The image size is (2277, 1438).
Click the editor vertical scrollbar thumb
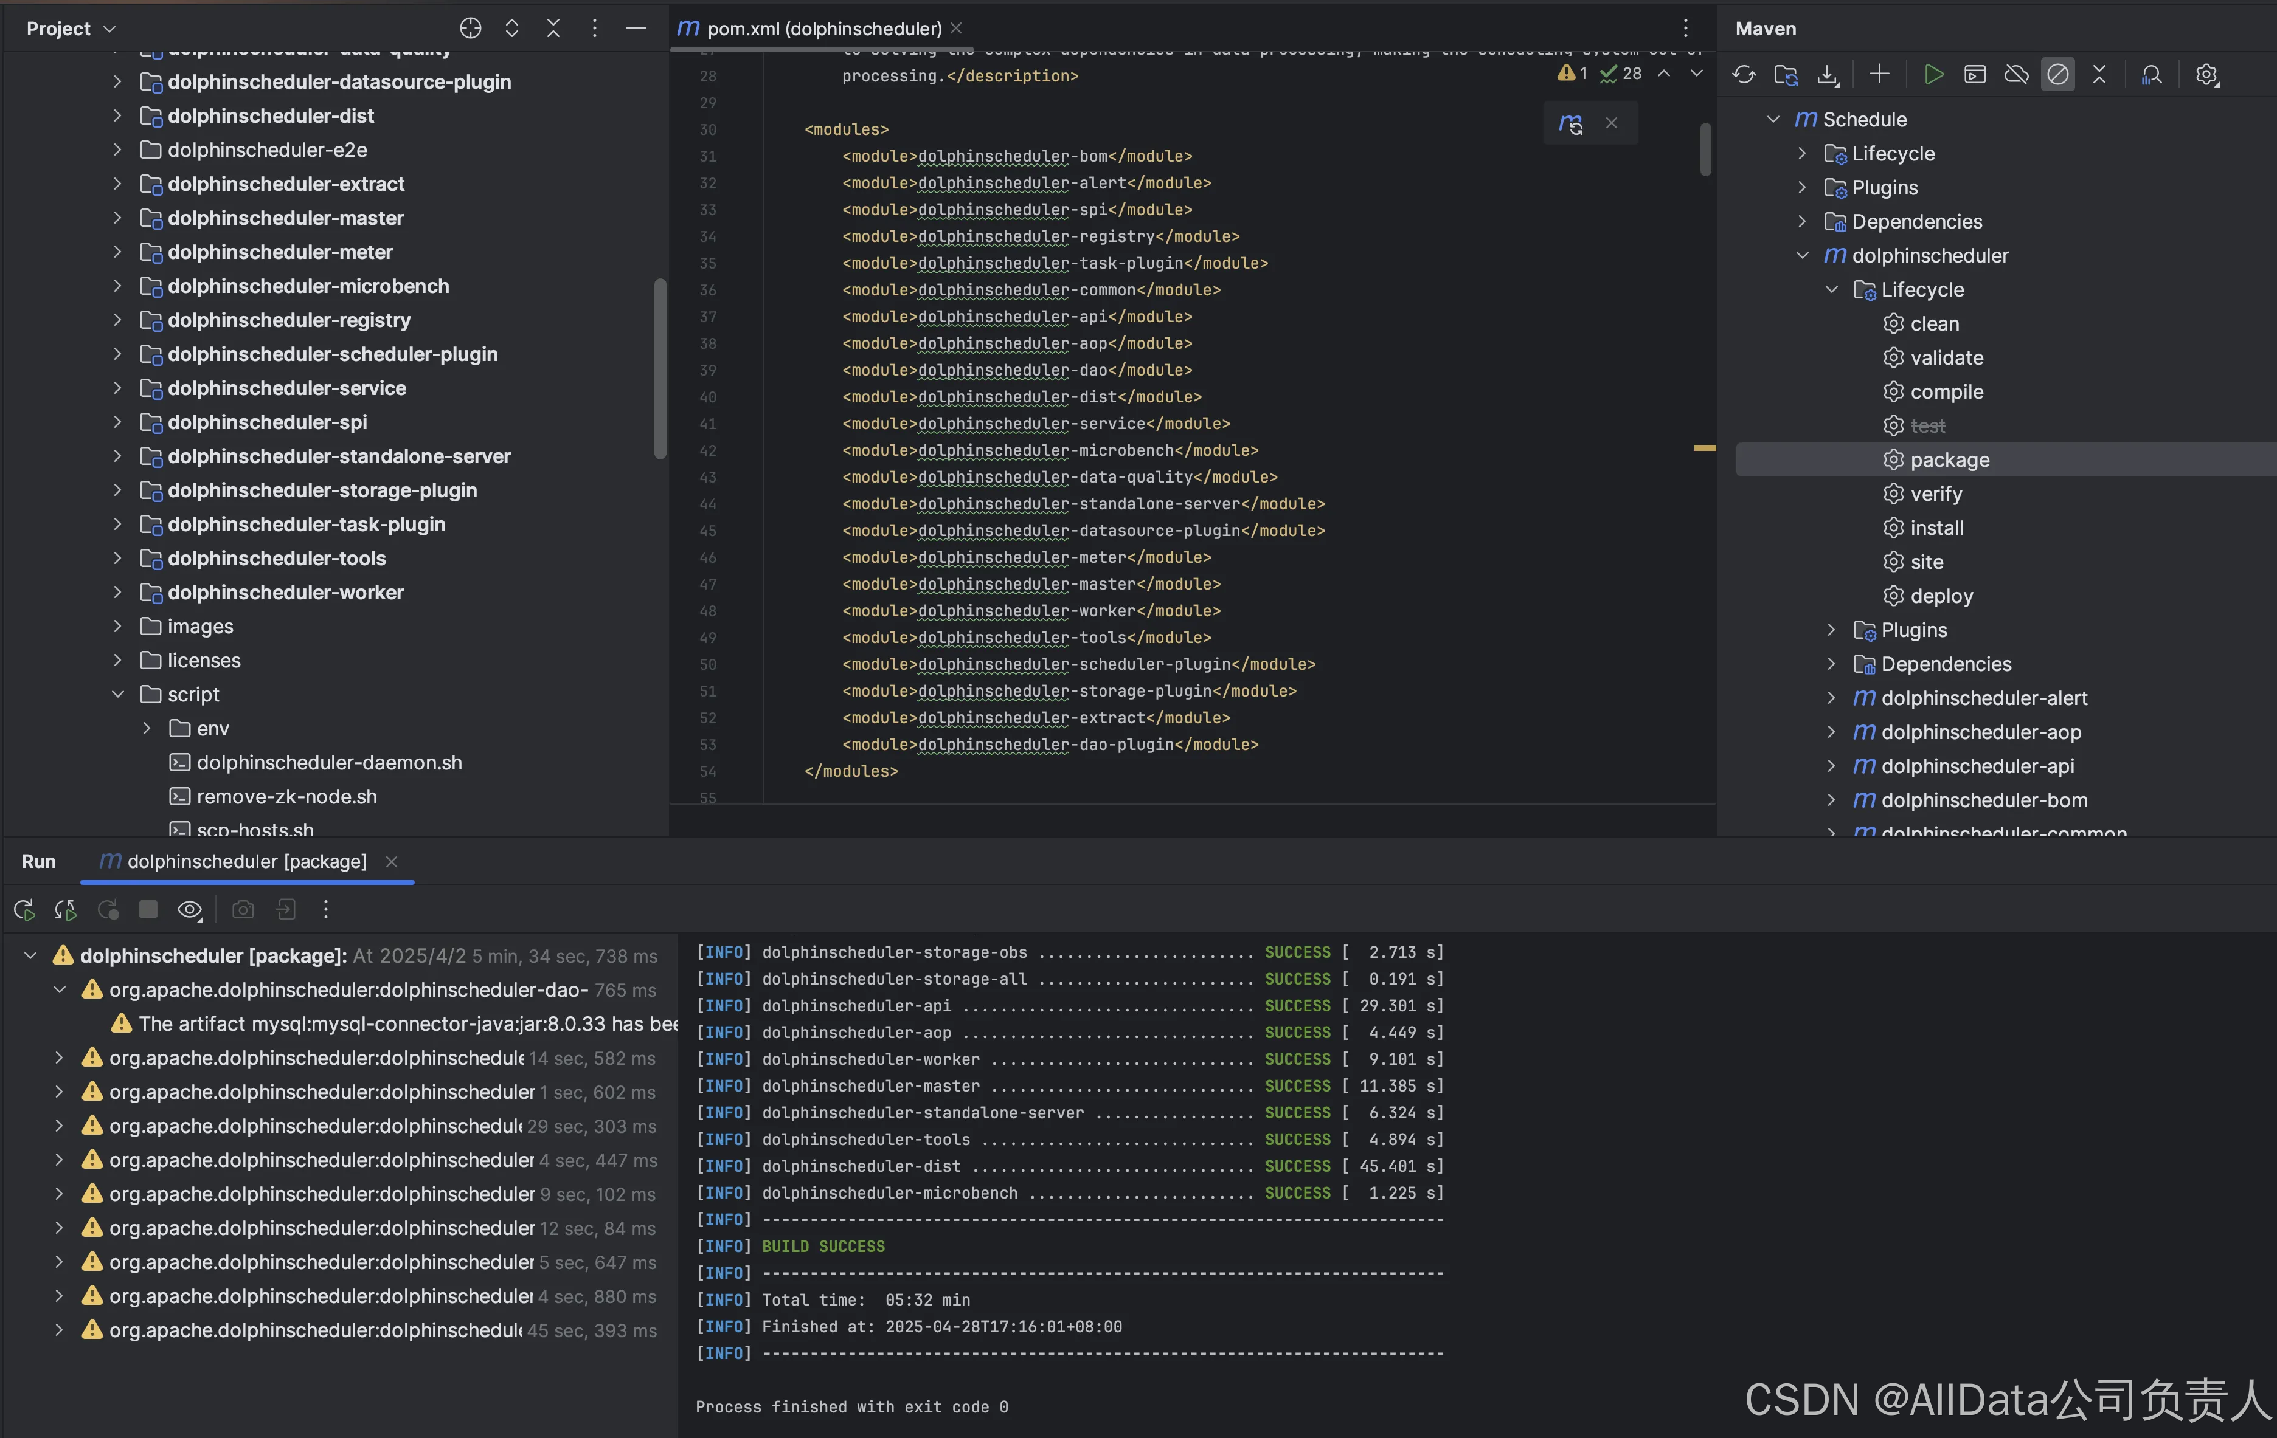click(1705, 150)
